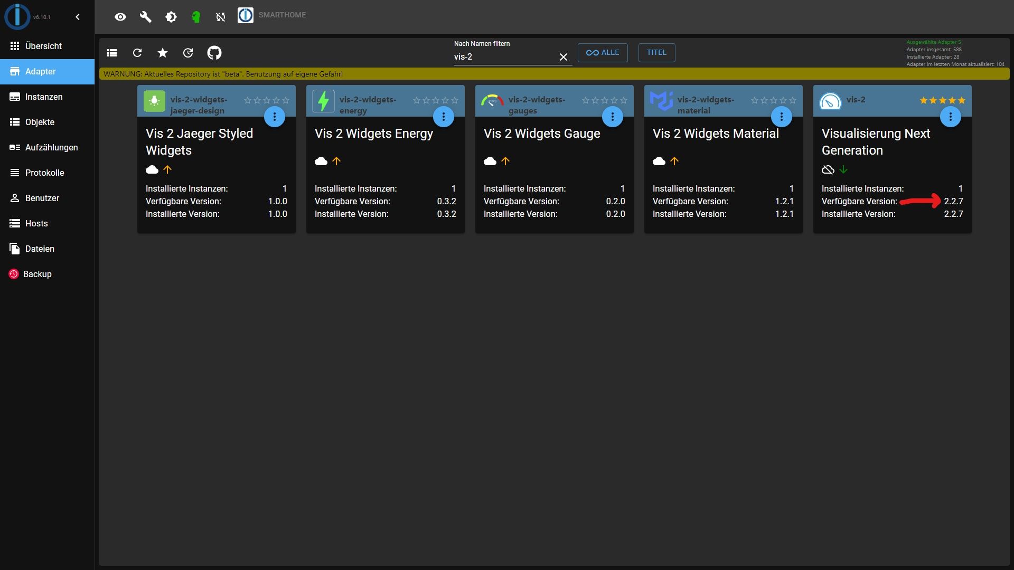Click cloud icon on Vis 2 Jaeger Styled Widgets
This screenshot has width=1014, height=570.
tap(152, 169)
